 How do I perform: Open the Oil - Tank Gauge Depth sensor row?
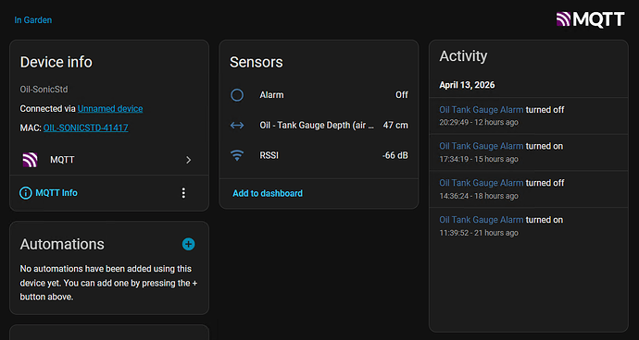[x=319, y=126]
